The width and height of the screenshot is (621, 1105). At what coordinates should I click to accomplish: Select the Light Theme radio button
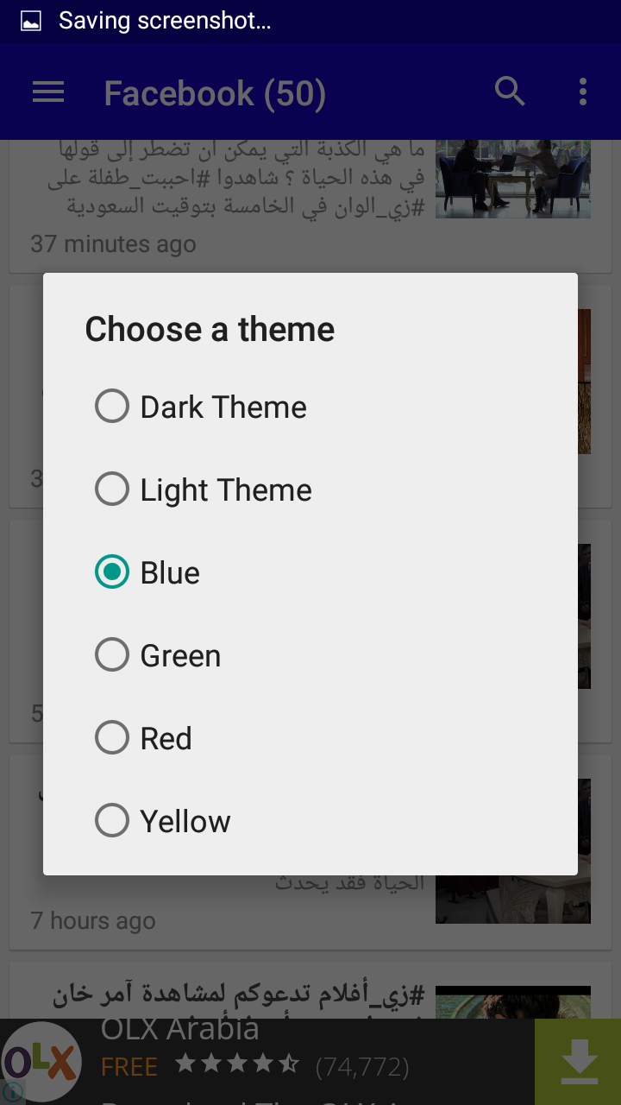click(x=112, y=489)
